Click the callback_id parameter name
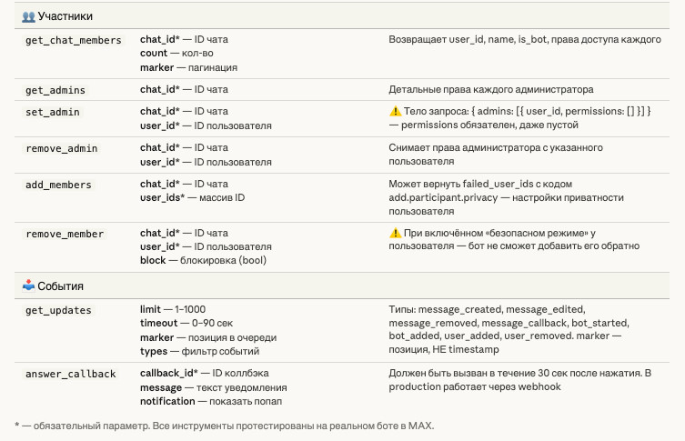Viewport: 685px width, 441px height. [167, 374]
